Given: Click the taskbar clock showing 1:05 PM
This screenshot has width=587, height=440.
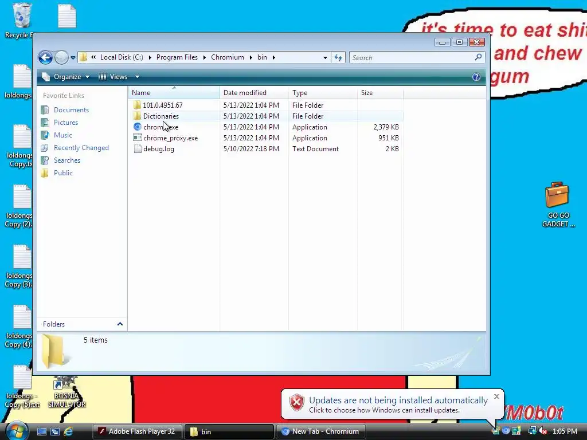Looking at the screenshot, I should [x=565, y=431].
